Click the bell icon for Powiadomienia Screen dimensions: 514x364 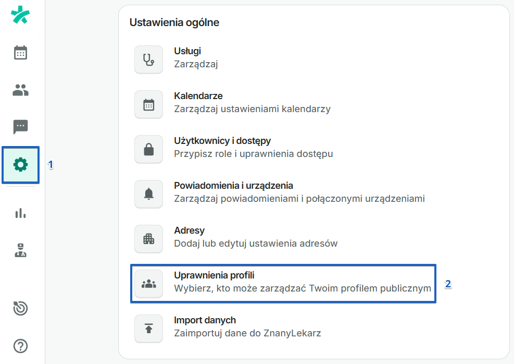(x=148, y=194)
